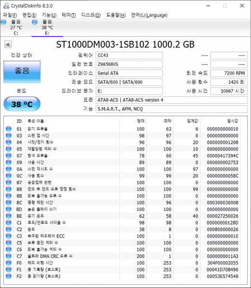Click the status orb for ID 03
Viewport: 251px width, 288px height.
coord(9,136)
